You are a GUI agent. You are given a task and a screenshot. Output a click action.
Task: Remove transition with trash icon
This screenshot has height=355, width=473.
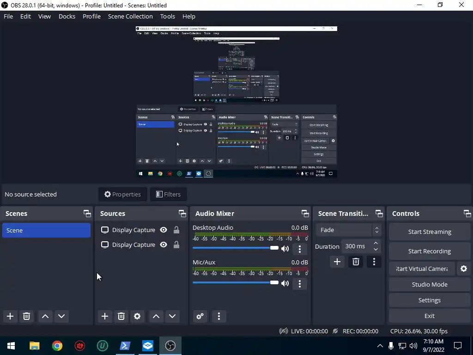[x=356, y=262]
